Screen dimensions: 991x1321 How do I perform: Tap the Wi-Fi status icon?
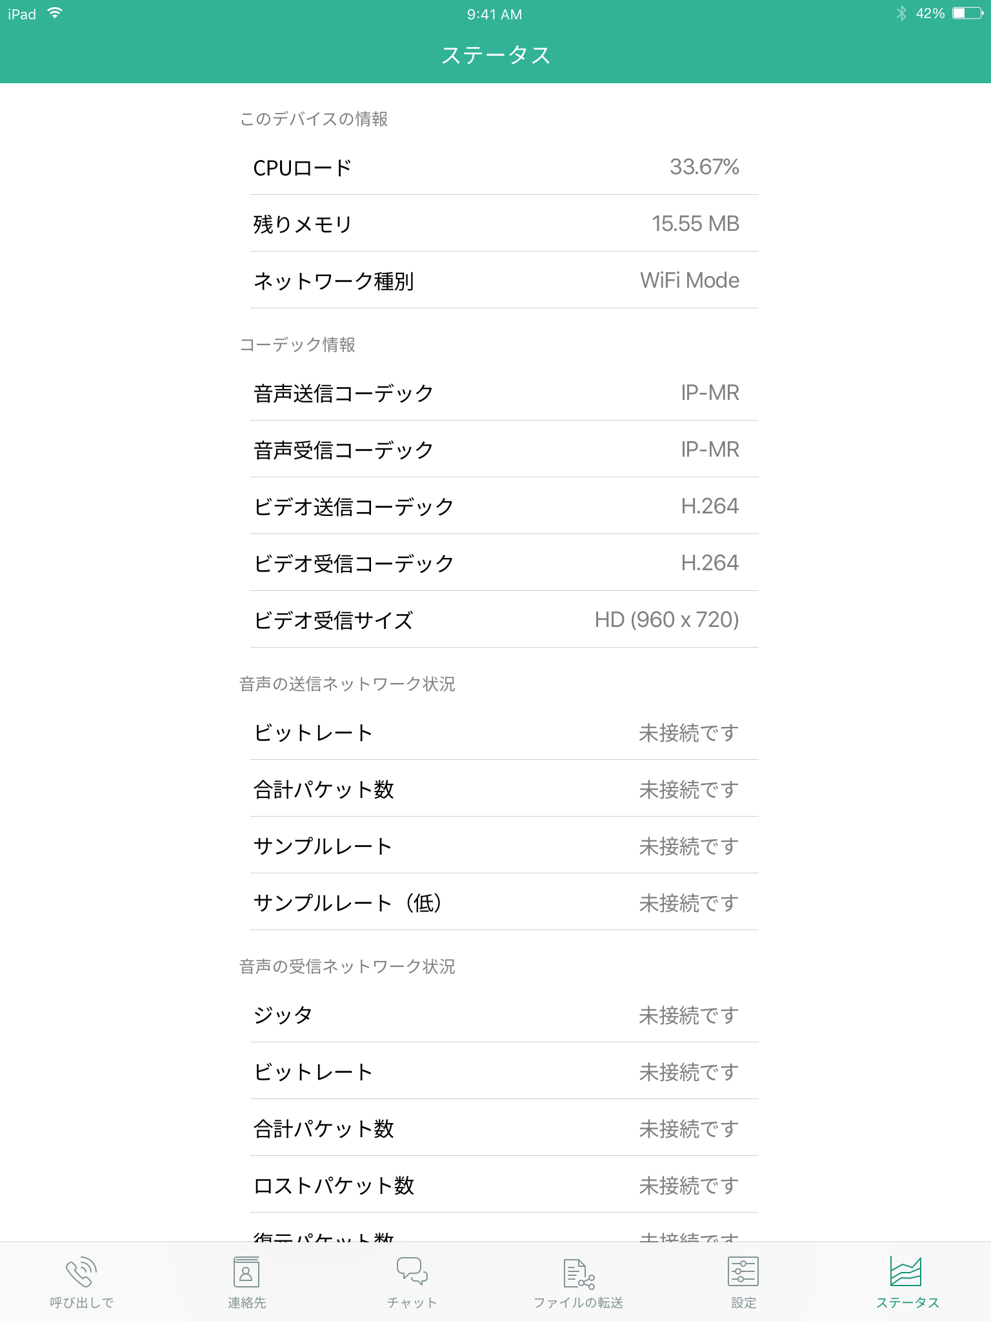pyautogui.click(x=55, y=14)
